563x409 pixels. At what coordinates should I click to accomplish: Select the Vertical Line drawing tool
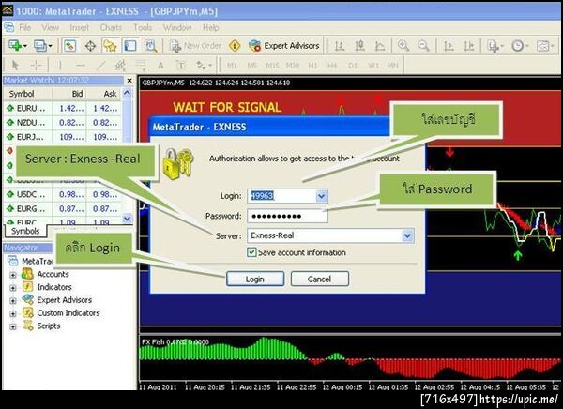point(60,66)
